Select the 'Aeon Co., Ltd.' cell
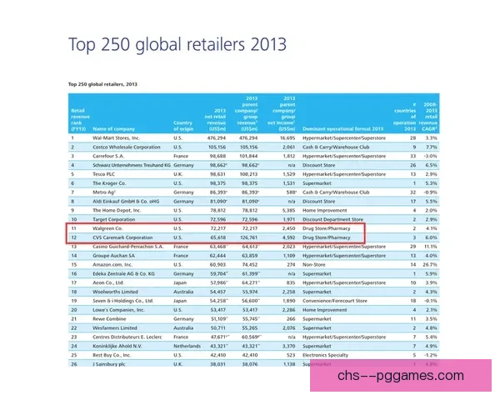This screenshot has width=500, height=400. 108,282
